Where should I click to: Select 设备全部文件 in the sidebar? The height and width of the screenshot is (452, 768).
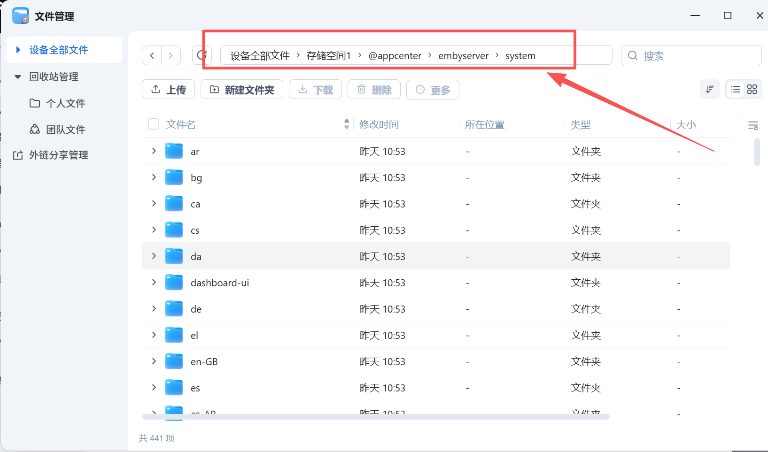coord(64,50)
